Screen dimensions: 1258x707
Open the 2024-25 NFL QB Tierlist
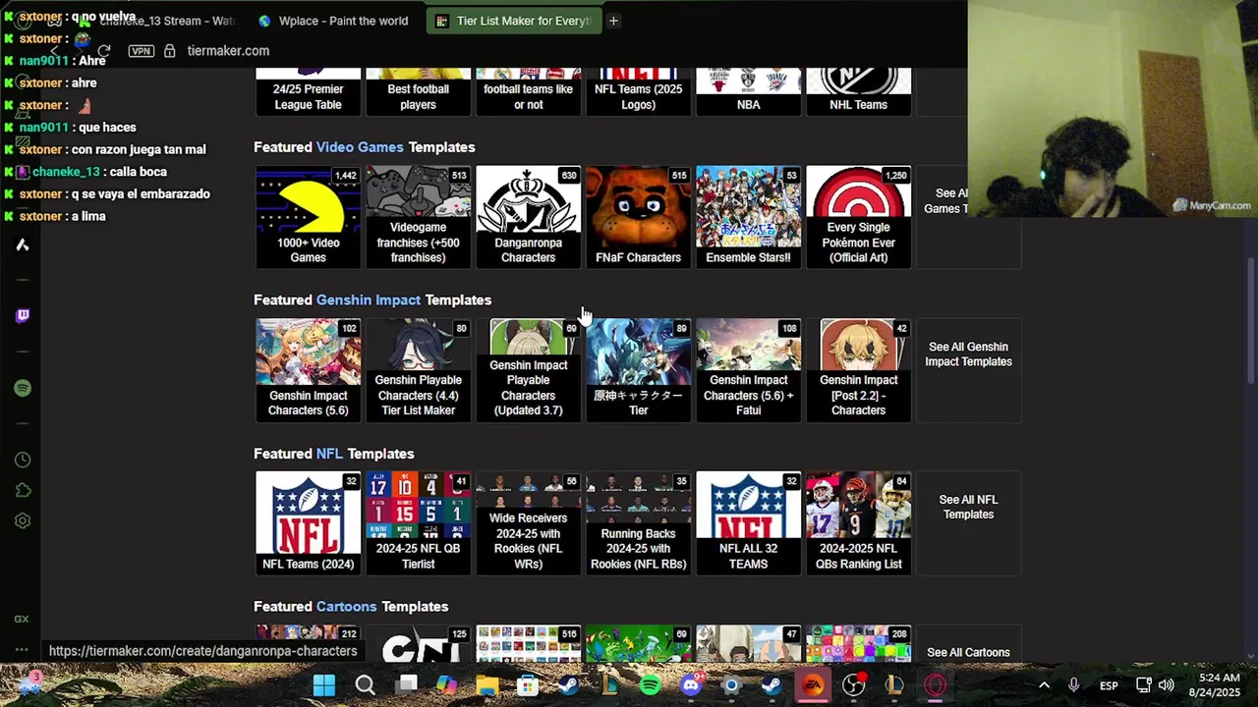click(418, 523)
